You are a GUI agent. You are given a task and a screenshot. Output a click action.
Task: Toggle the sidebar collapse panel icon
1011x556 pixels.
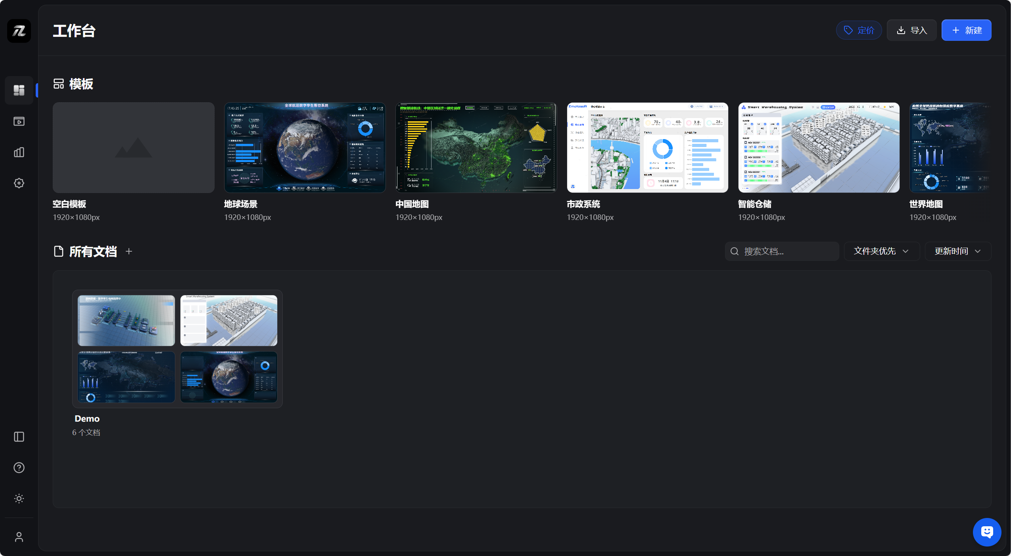click(19, 437)
